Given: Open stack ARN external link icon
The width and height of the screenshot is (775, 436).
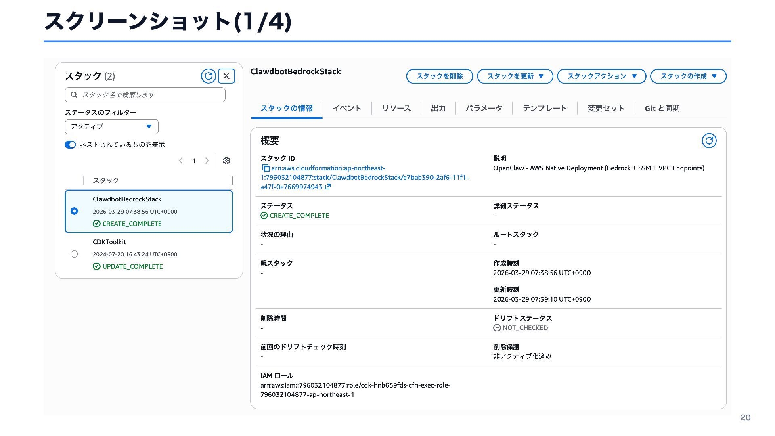Looking at the screenshot, I should click(328, 187).
